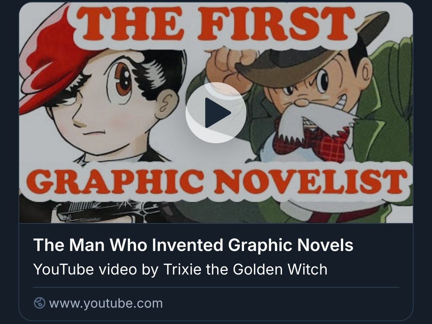
Task: Click the pistol at the thumbnail's bottom left
Action: click(103, 212)
